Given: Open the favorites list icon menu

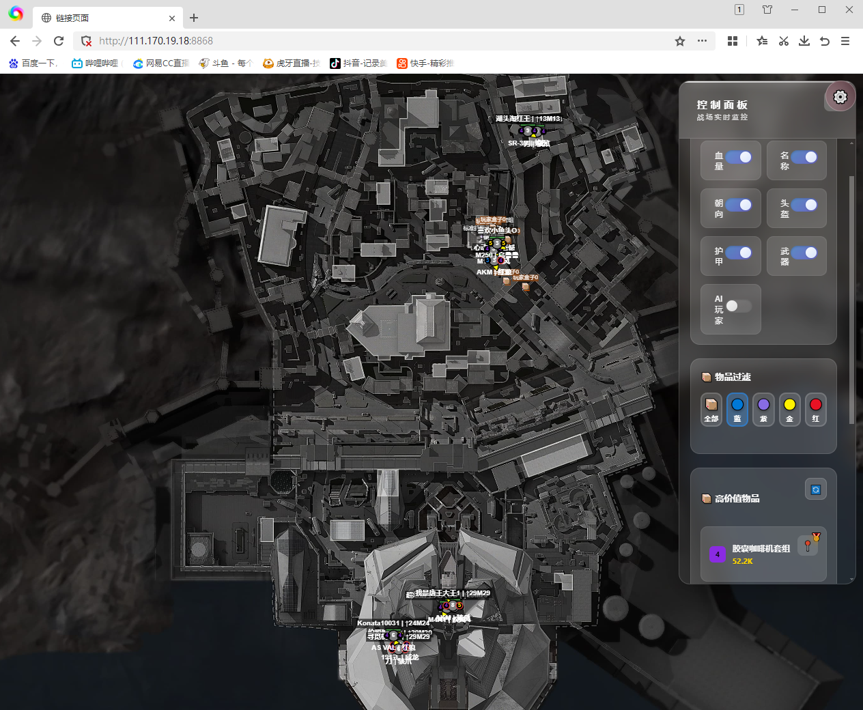Looking at the screenshot, I should (x=762, y=41).
